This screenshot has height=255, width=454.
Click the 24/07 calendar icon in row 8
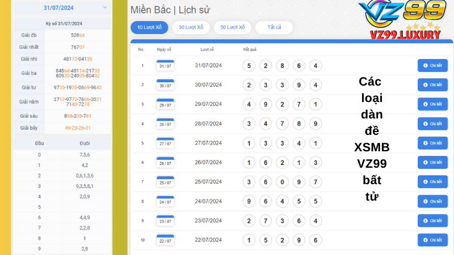165,201
